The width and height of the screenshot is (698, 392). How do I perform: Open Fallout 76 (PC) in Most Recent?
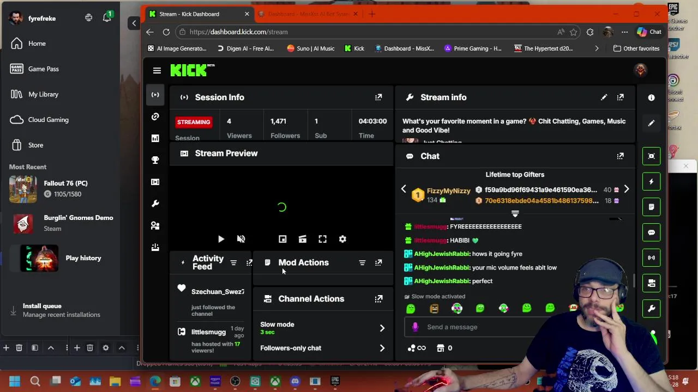click(60, 188)
